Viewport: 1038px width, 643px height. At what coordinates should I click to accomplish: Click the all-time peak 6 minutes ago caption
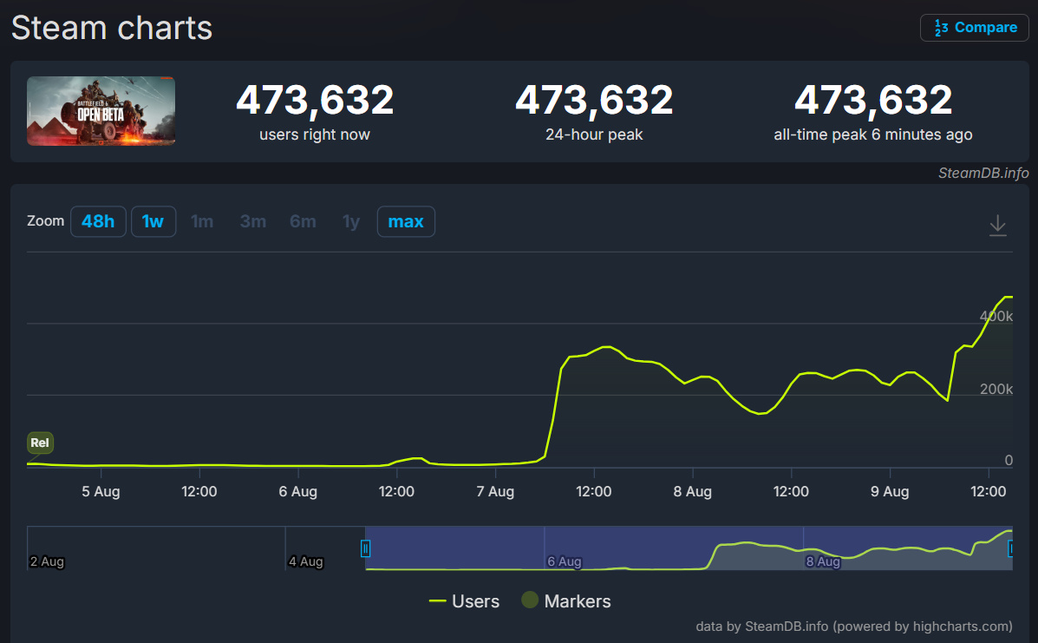[873, 135]
